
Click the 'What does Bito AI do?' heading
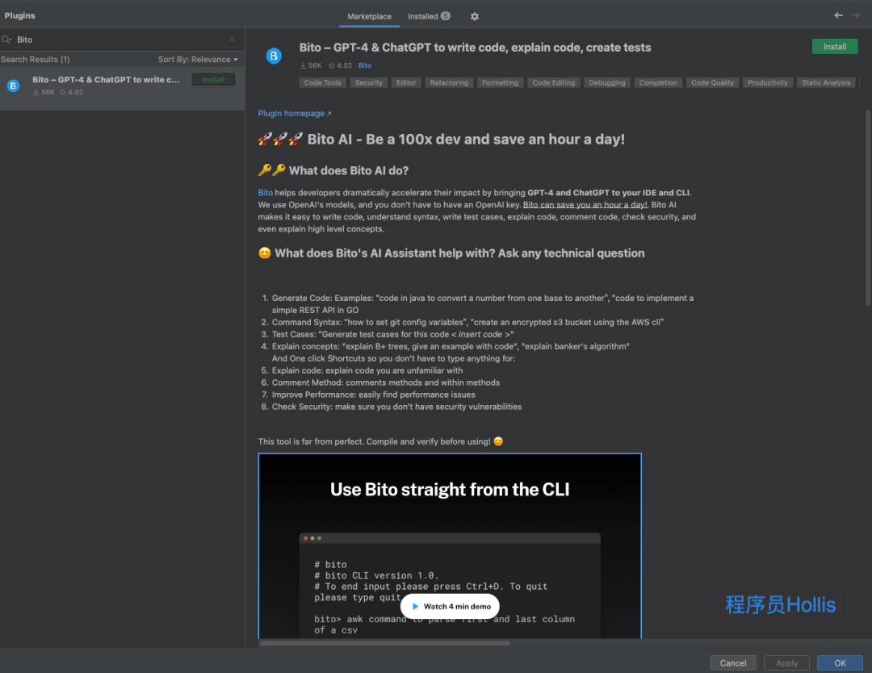[x=349, y=170]
